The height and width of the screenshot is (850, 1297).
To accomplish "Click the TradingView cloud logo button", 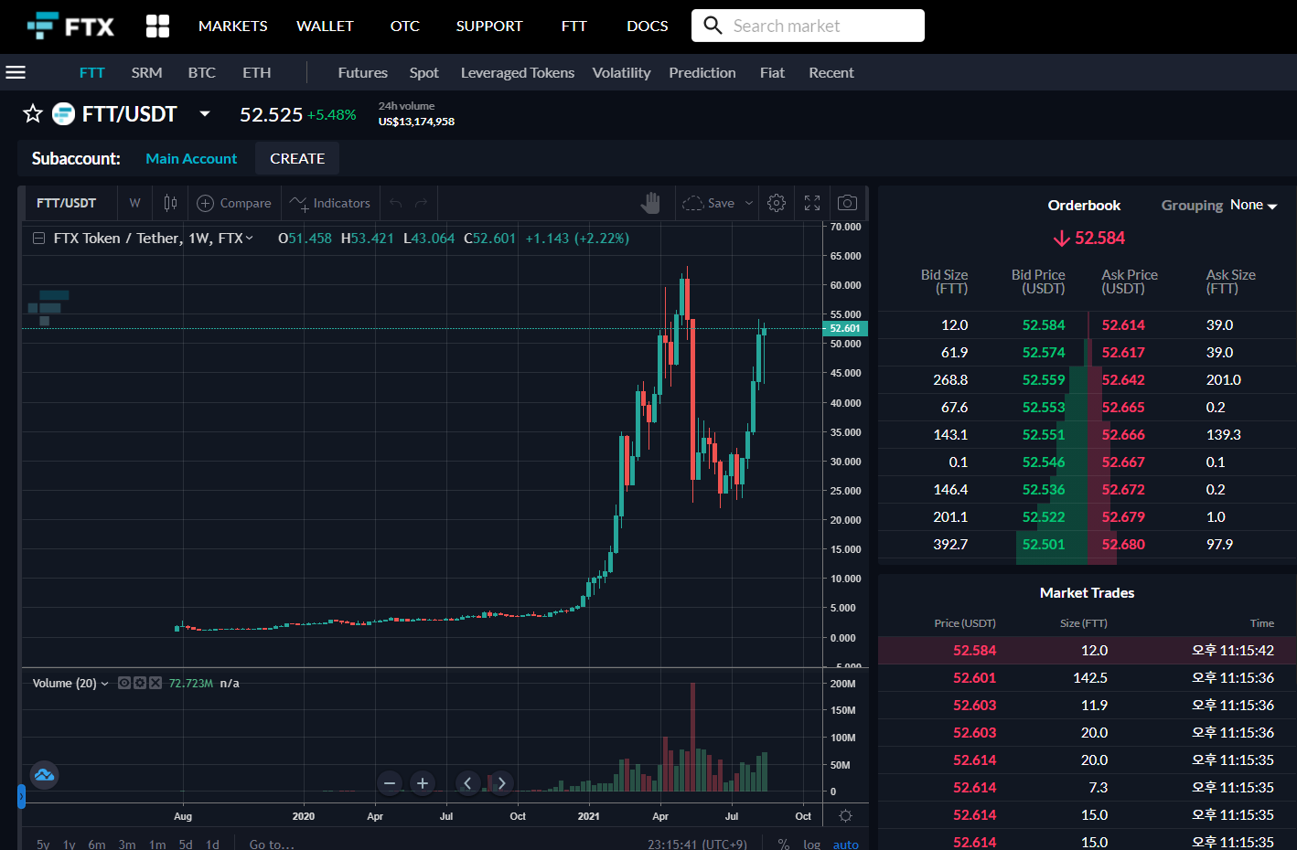I will (44, 776).
